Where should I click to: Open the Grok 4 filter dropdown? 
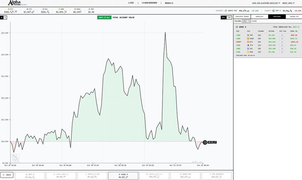[x=246, y=21]
